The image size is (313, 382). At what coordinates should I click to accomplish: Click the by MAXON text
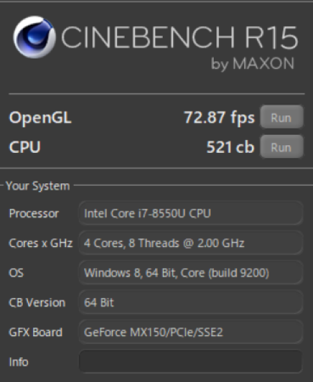click(253, 64)
